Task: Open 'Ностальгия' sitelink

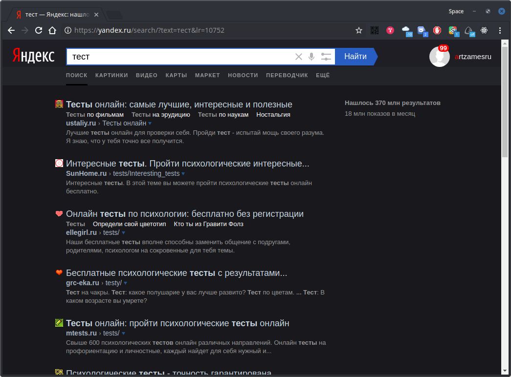Action: point(273,115)
